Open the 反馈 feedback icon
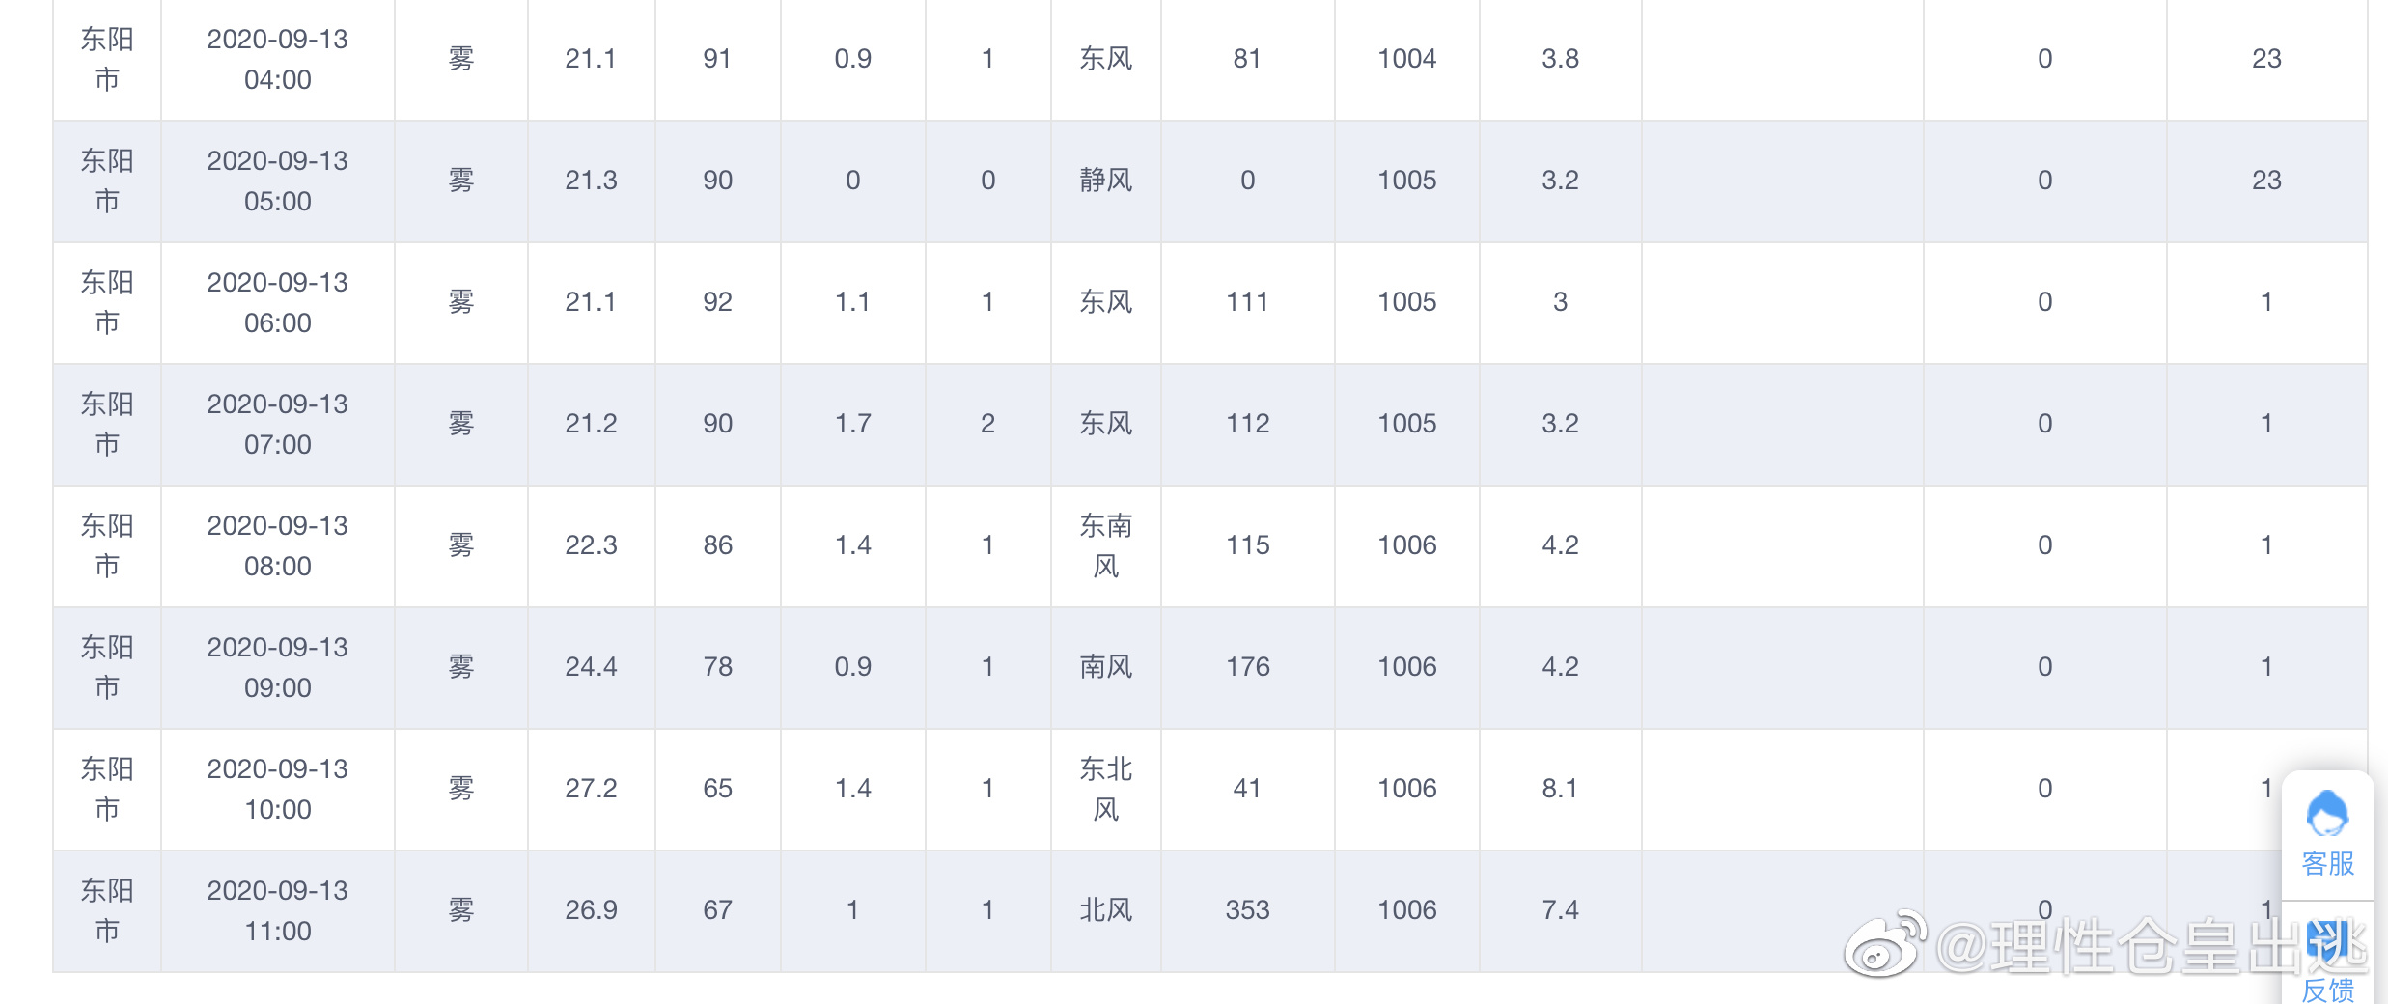The width and height of the screenshot is (2388, 1004). pos(2327,942)
